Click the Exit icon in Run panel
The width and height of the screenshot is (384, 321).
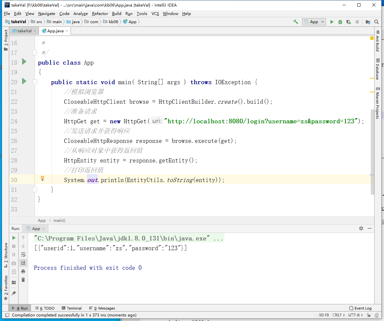coord(14,271)
